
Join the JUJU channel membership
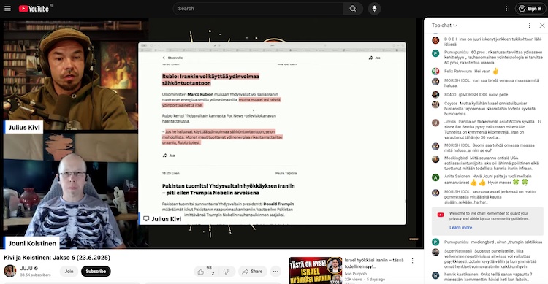point(69,271)
